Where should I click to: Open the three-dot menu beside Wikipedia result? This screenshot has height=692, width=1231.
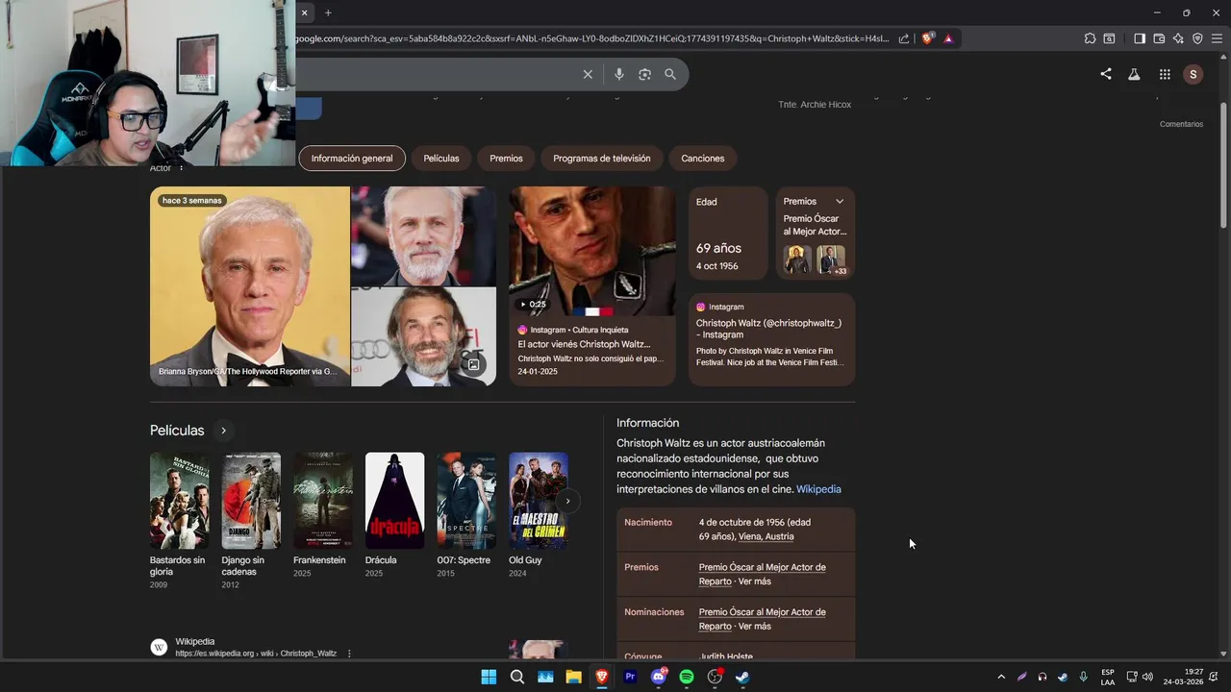(x=349, y=654)
